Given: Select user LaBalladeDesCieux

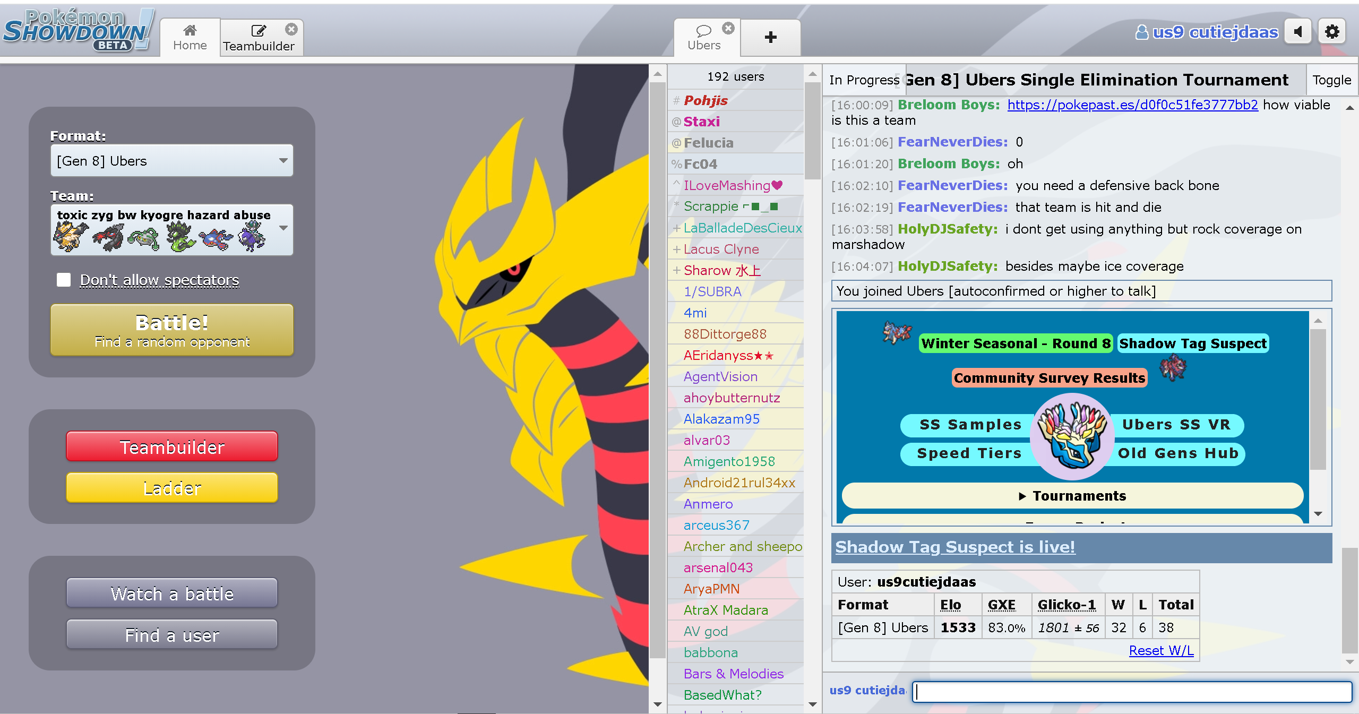Looking at the screenshot, I should tap(735, 228).
